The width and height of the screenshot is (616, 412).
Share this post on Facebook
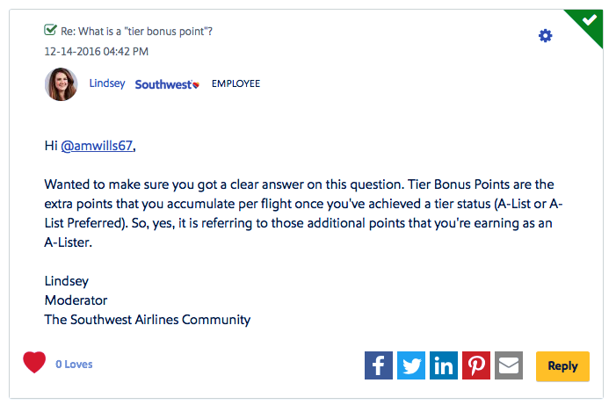[x=379, y=365]
